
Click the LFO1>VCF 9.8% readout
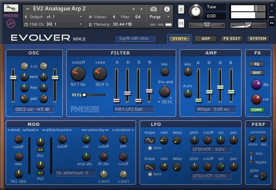click(x=211, y=149)
